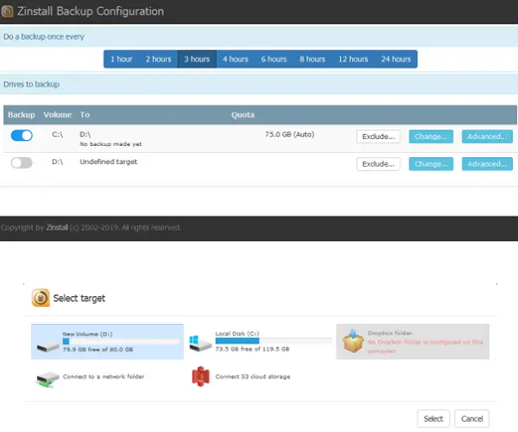Click 79.9 GB free of 80.0 GB text
Viewport: 518px width, 432px height.
98,349
